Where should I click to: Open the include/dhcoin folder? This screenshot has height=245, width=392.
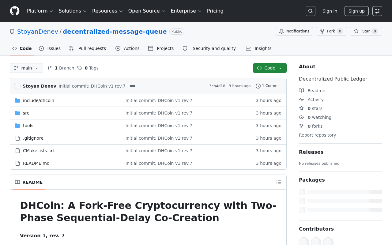tap(39, 100)
